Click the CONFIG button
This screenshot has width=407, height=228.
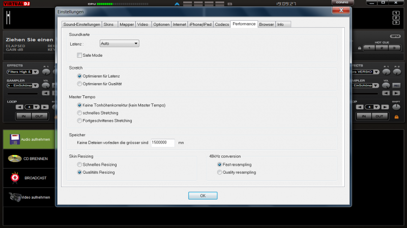point(342,3)
